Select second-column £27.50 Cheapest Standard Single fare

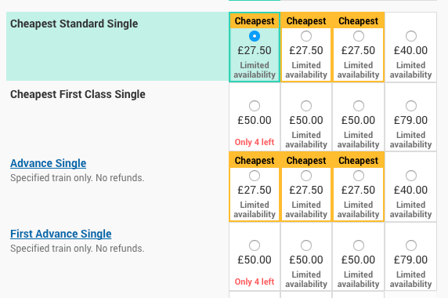coord(306,36)
